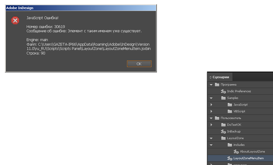The image size is (273, 165).
Task: Click the InBackup script icon
Action: click(223, 131)
